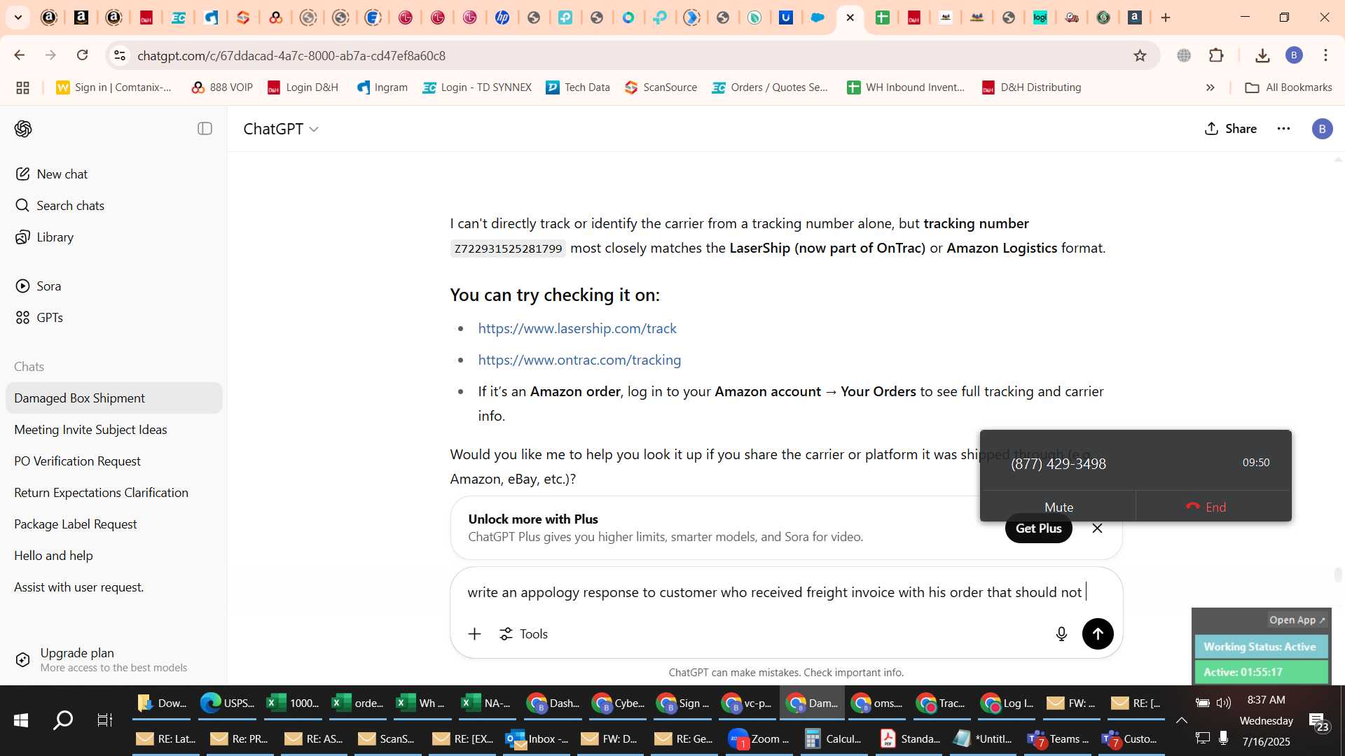
Task: Open the apps grid icon in bookmarks bar
Action: pyautogui.click(x=22, y=87)
